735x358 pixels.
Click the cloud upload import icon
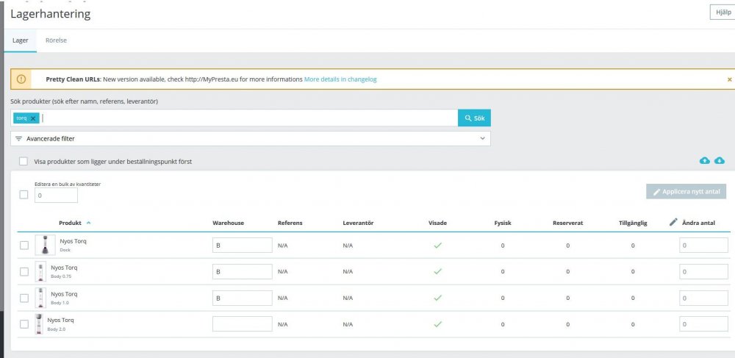(705, 160)
